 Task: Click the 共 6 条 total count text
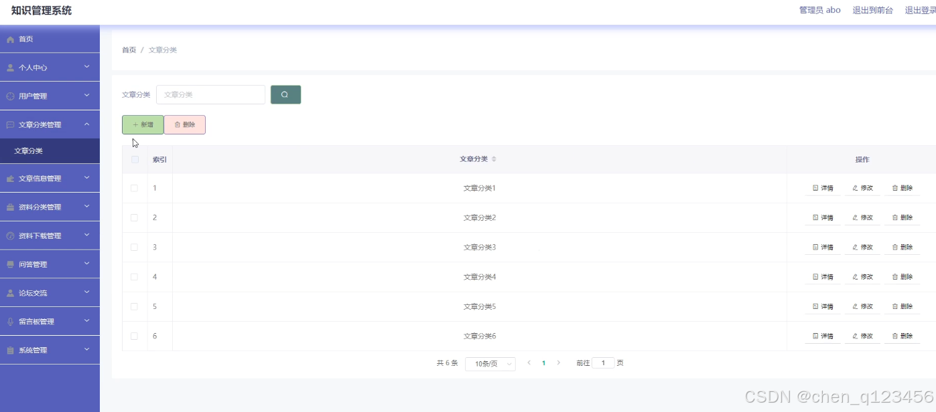[x=448, y=363]
